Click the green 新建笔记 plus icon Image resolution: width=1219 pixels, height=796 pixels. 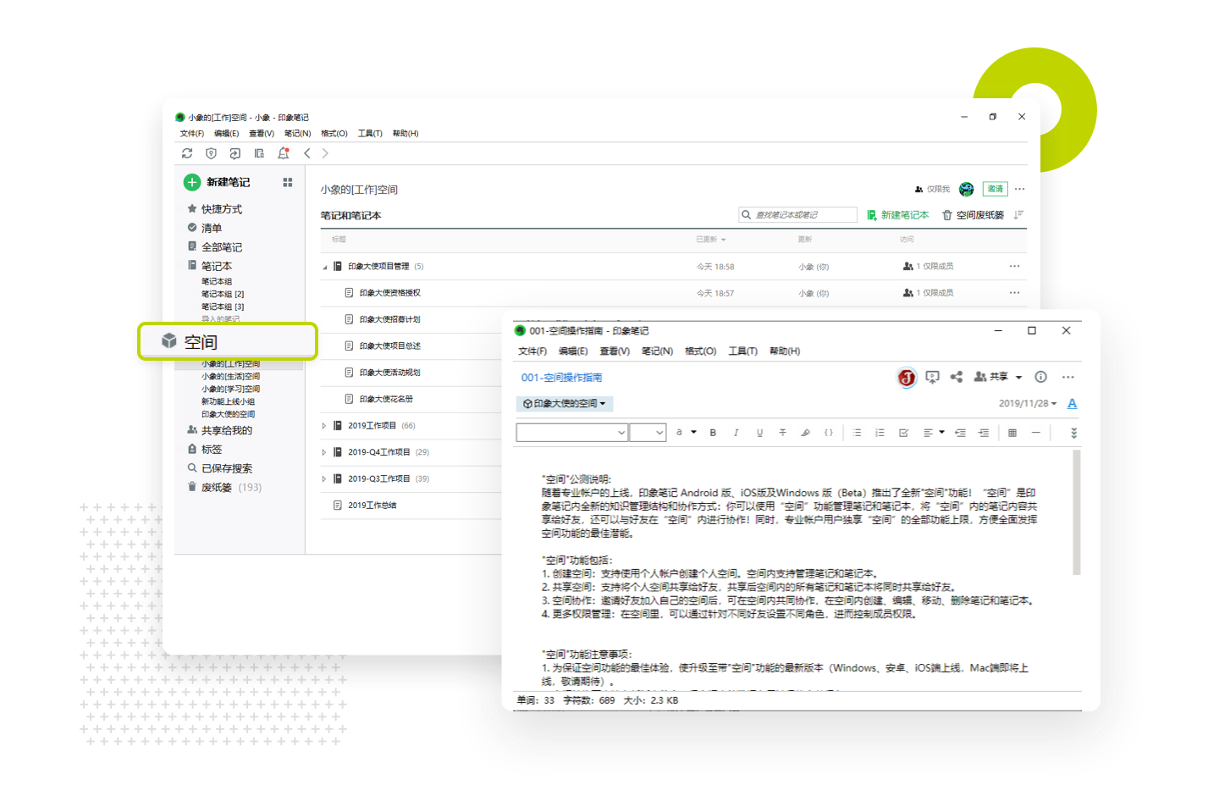[x=192, y=182]
